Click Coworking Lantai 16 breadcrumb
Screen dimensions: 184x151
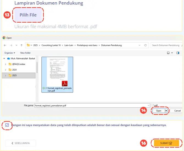click(51, 45)
